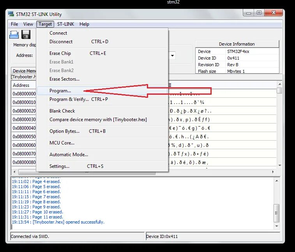Click the Address column header
Image resolution: width=295 pixels, height=252 pixels.
point(23,85)
